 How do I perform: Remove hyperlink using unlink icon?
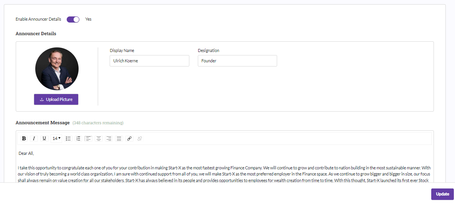coord(140,138)
